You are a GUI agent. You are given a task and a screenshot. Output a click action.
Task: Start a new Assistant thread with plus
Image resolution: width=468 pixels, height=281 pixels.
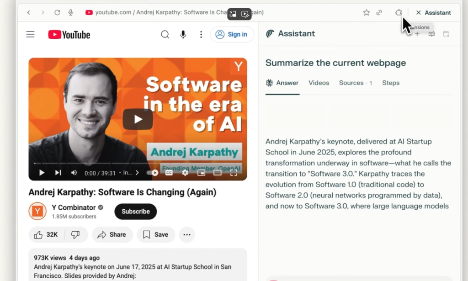click(417, 34)
